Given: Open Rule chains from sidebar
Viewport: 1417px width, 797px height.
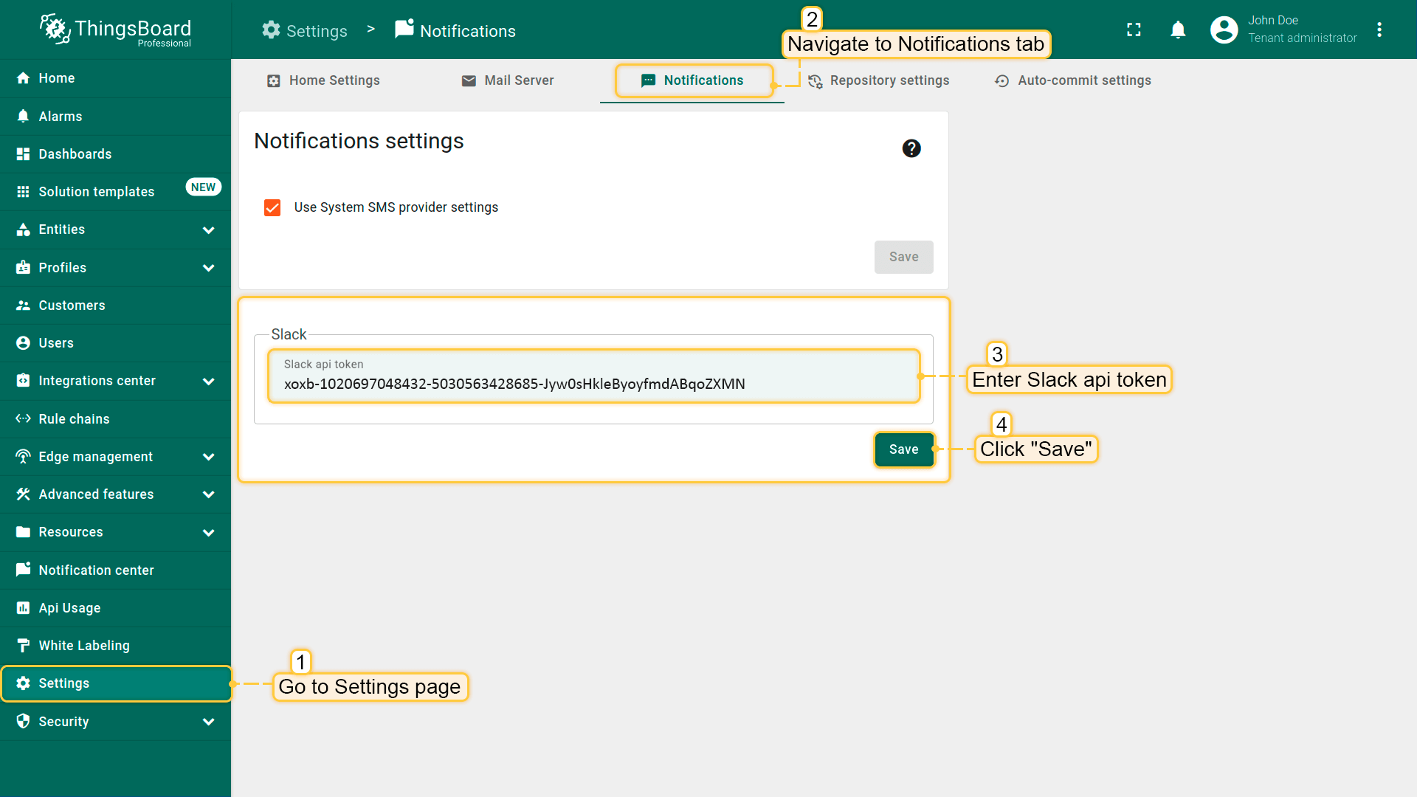Looking at the screenshot, I should tap(74, 418).
